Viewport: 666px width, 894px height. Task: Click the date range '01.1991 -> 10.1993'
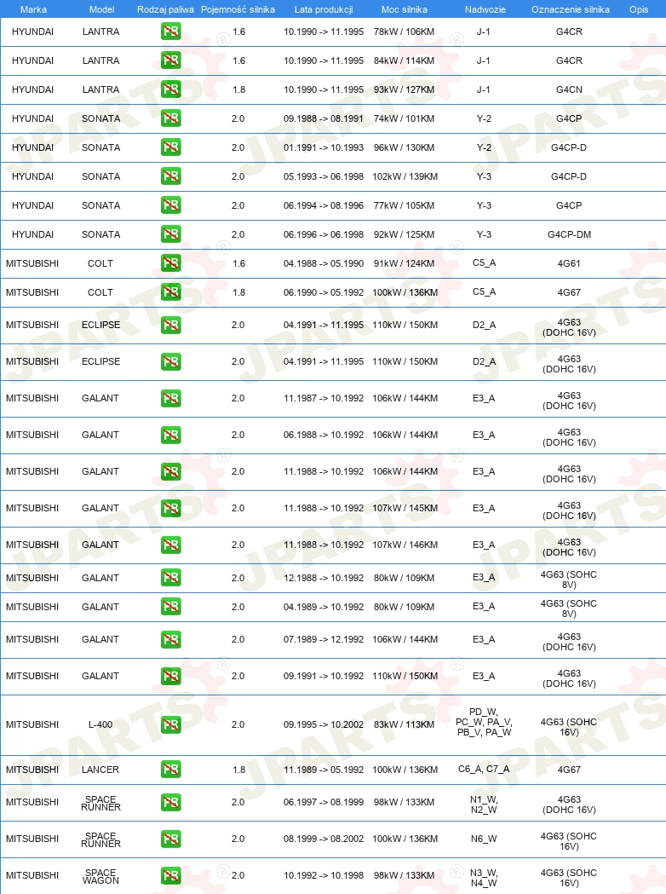pos(324,147)
